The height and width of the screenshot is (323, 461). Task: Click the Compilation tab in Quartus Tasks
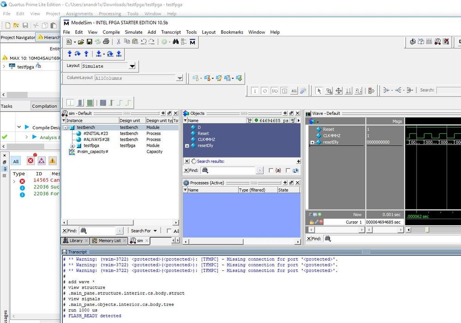[44, 106]
